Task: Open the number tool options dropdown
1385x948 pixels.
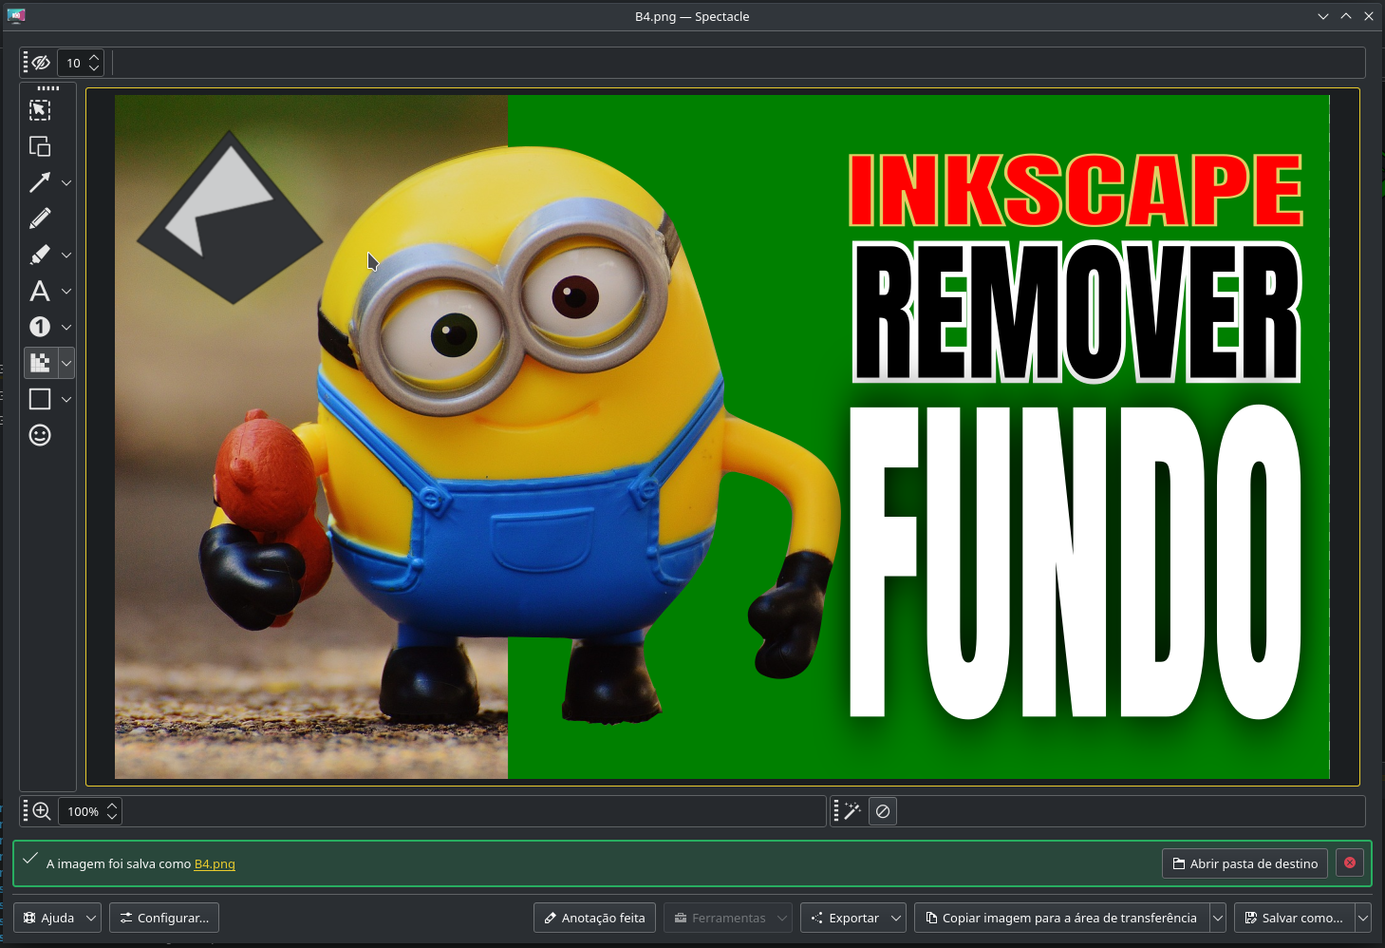Action: (x=66, y=327)
